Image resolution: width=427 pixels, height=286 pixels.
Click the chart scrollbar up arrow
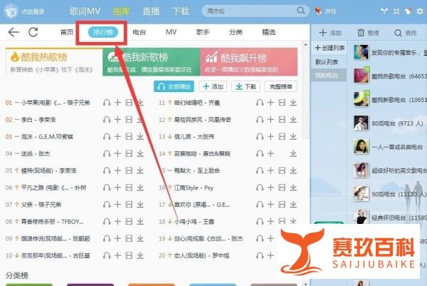point(305,44)
